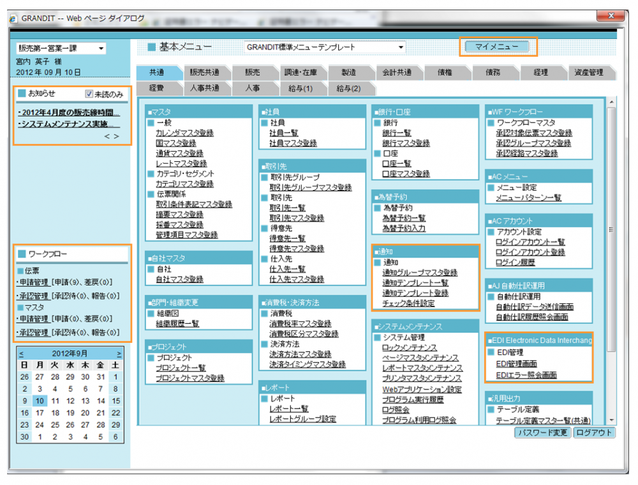Viewport: 638px width, 485px height.
Task: Open メニューパターン一覧 link
Action: click(528, 198)
